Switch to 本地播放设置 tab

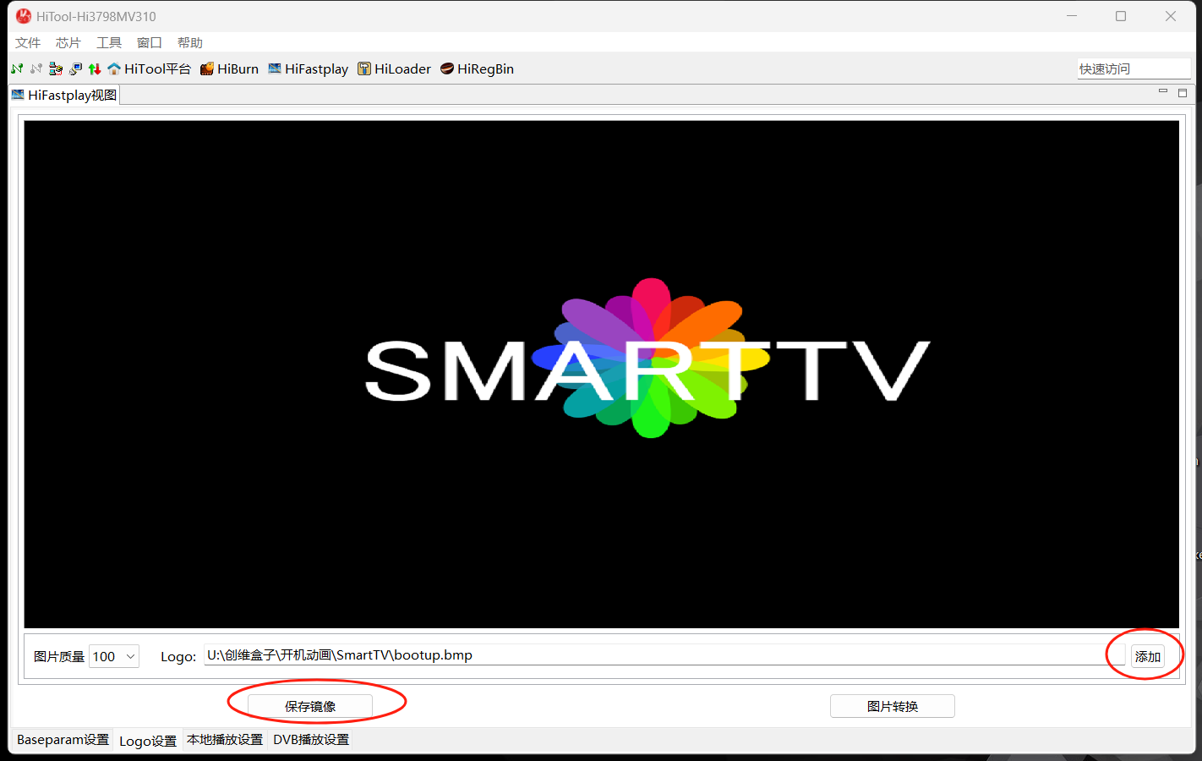(225, 740)
